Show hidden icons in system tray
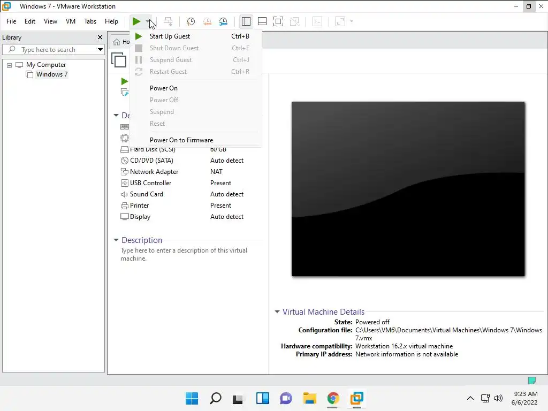 click(x=470, y=398)
